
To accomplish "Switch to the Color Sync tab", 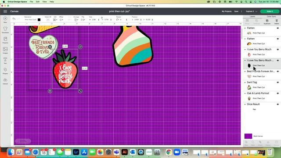I will pyautogui.click(x=271, y=17).
